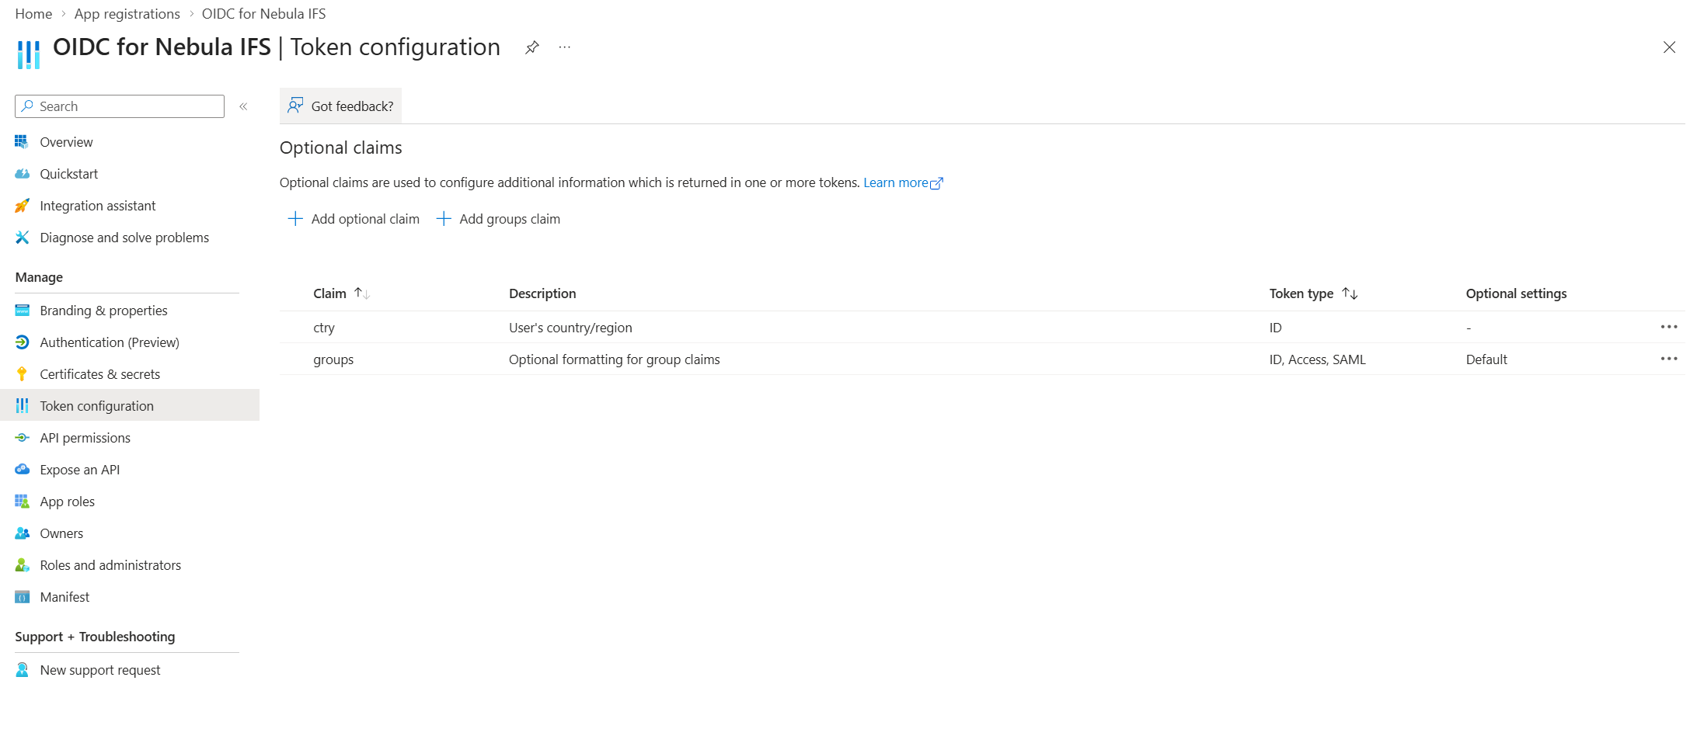Click the Optional settings column header
The image size is (1697, 736).
click(x=1516, y=293)
